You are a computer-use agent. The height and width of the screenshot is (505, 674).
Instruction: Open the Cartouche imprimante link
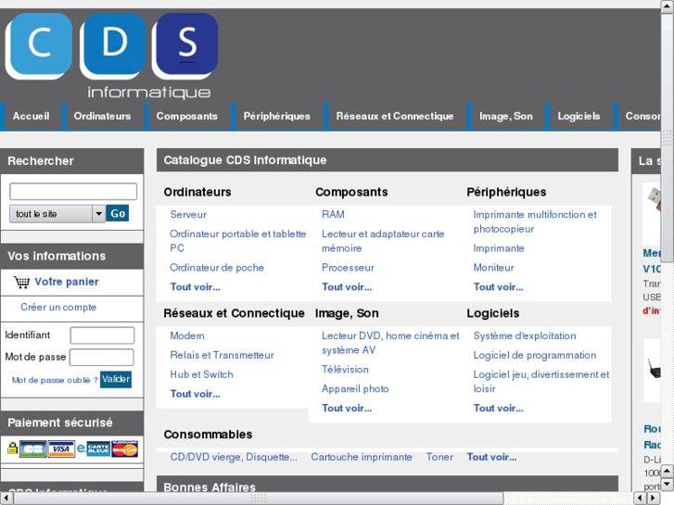tap(362, 457)
